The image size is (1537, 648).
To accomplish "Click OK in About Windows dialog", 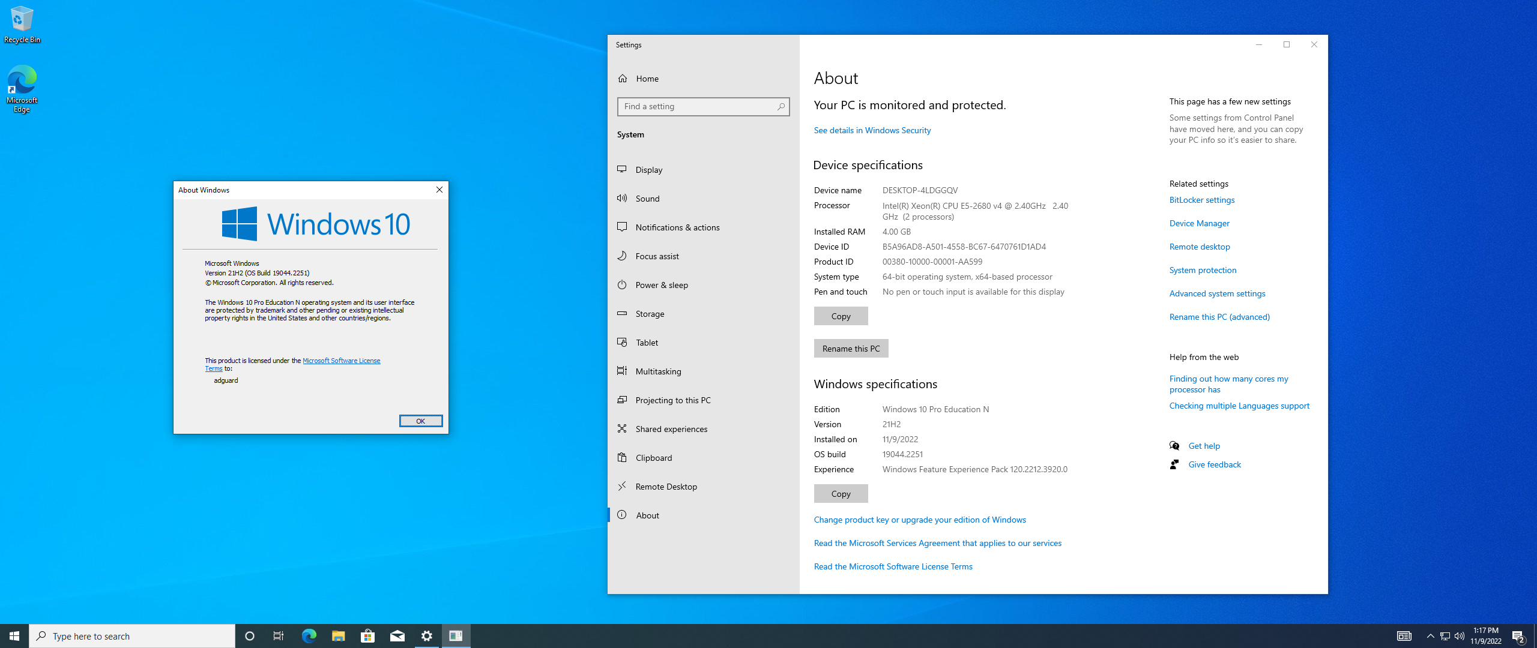I will click(421, 421).
